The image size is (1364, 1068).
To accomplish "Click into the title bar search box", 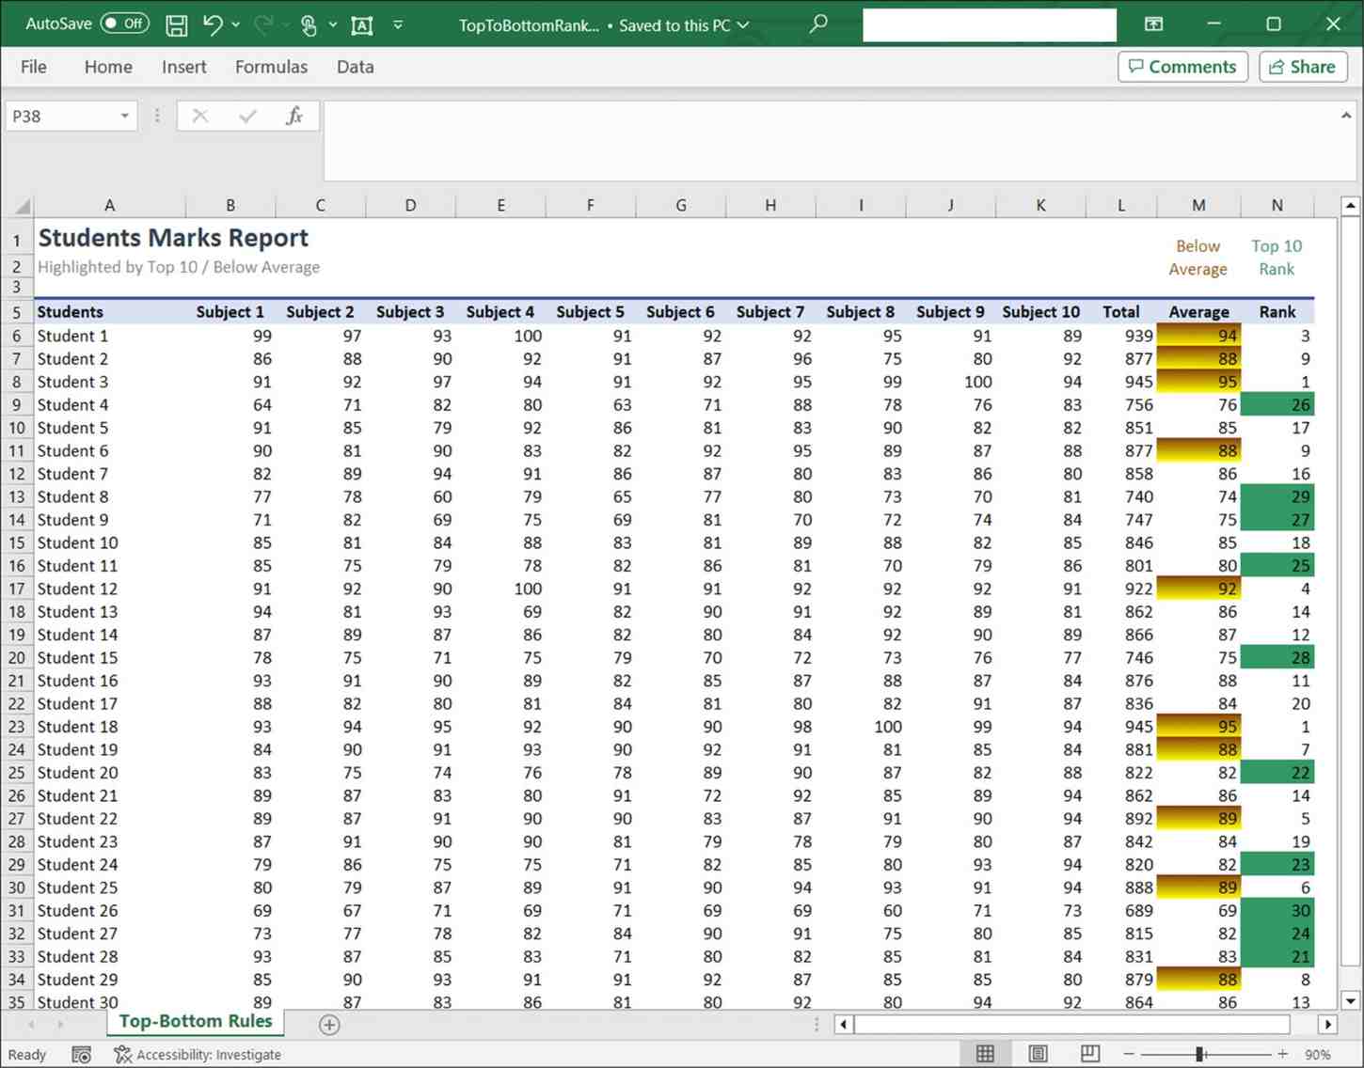I will (990, 25).
